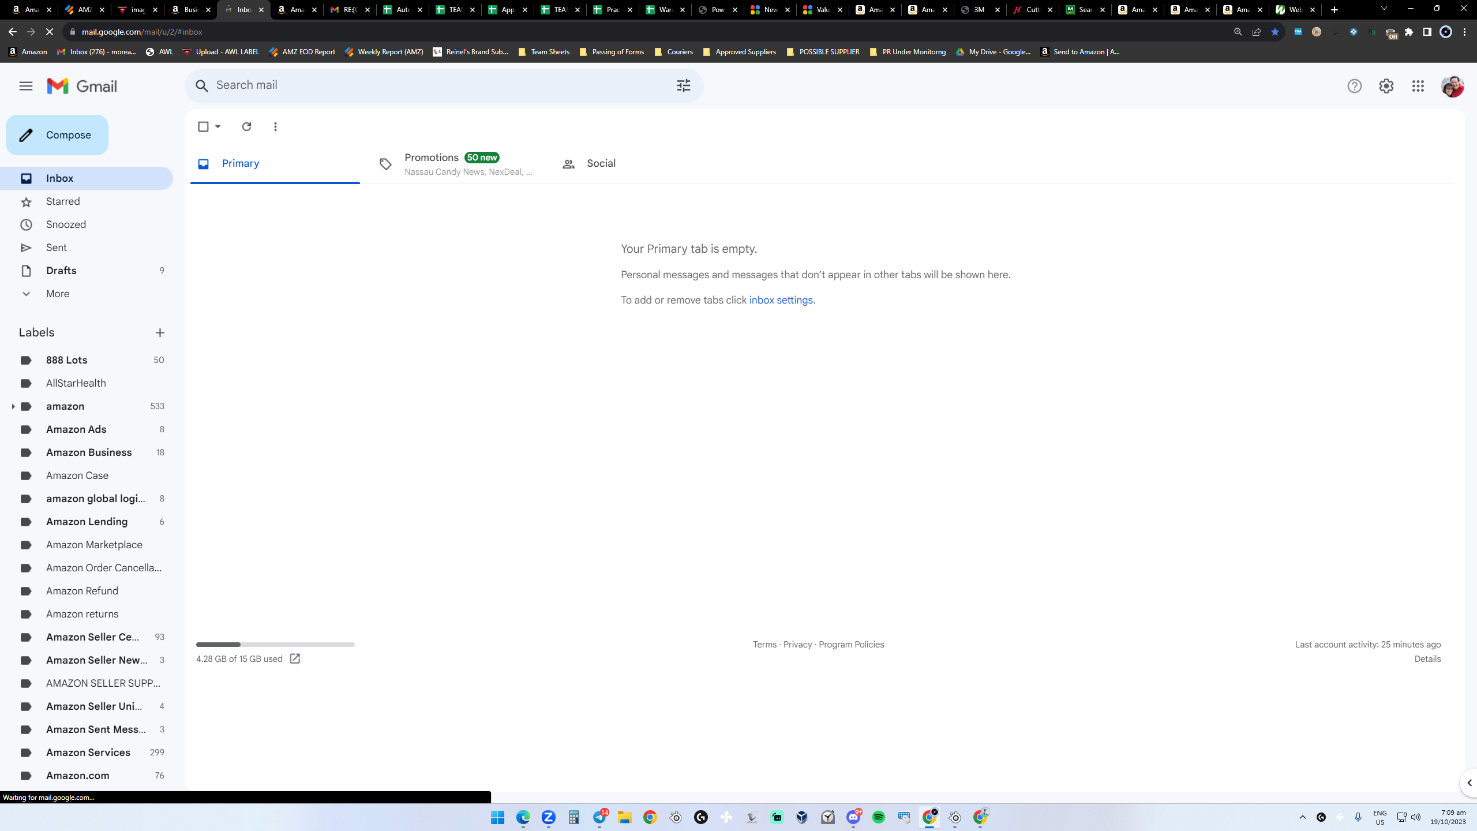
Task: Click the search options filter icon
Action: [684, 86]
